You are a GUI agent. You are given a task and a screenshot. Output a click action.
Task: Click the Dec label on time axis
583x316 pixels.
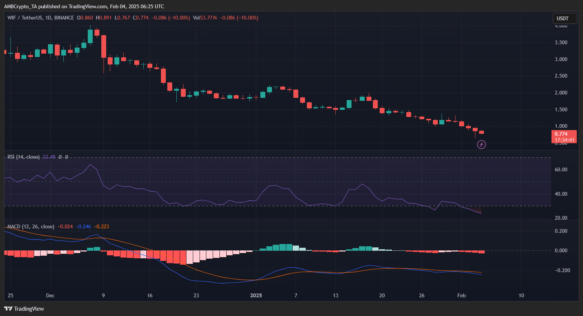(x=50, y=295)
